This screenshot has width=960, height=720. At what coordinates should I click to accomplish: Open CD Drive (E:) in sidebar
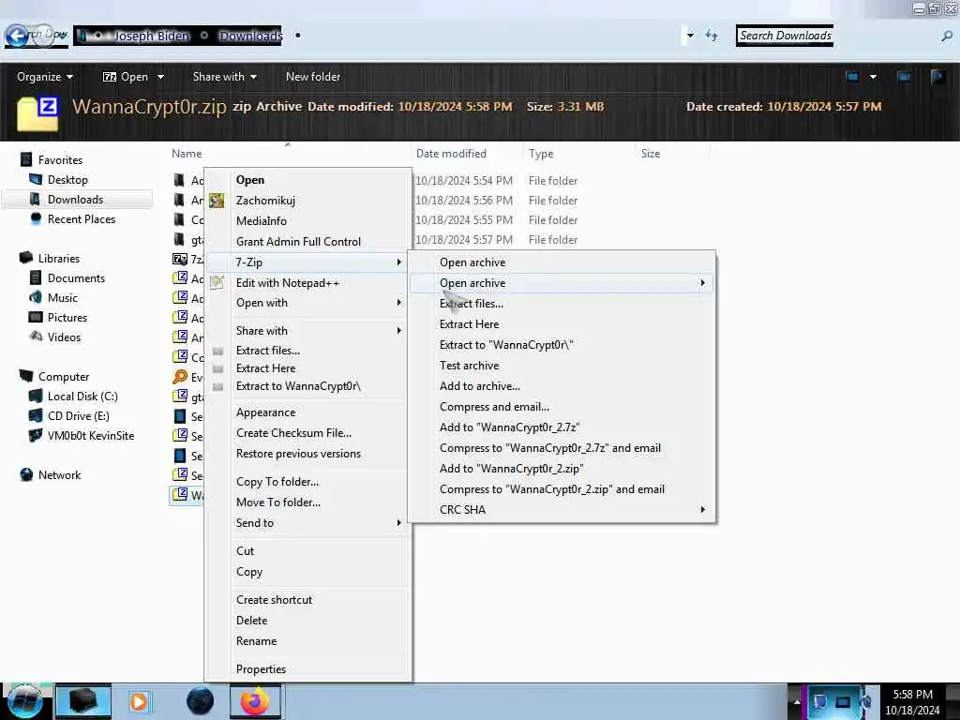pos(78,416)
